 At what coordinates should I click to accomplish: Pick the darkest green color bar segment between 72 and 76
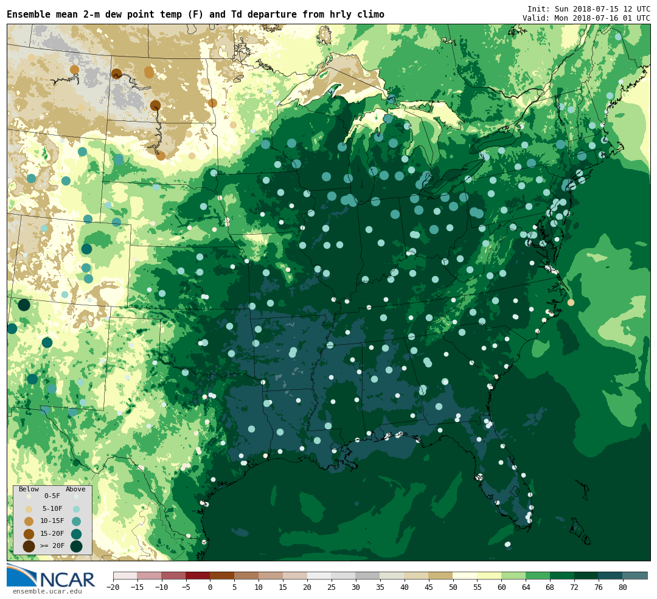[586, 575]
